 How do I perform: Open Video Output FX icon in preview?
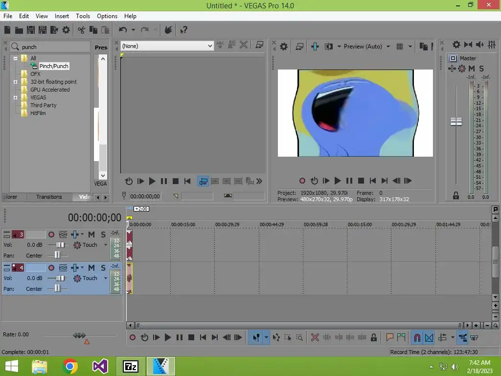click(x=315, y=47)
